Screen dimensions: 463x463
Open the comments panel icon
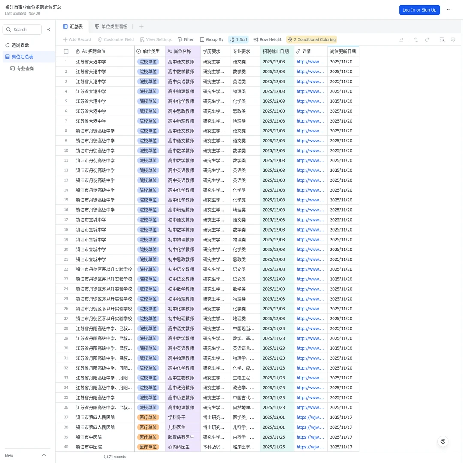point(453,39)
